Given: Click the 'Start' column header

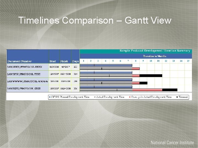Looking at the screenshot, I should pos(53,61).
